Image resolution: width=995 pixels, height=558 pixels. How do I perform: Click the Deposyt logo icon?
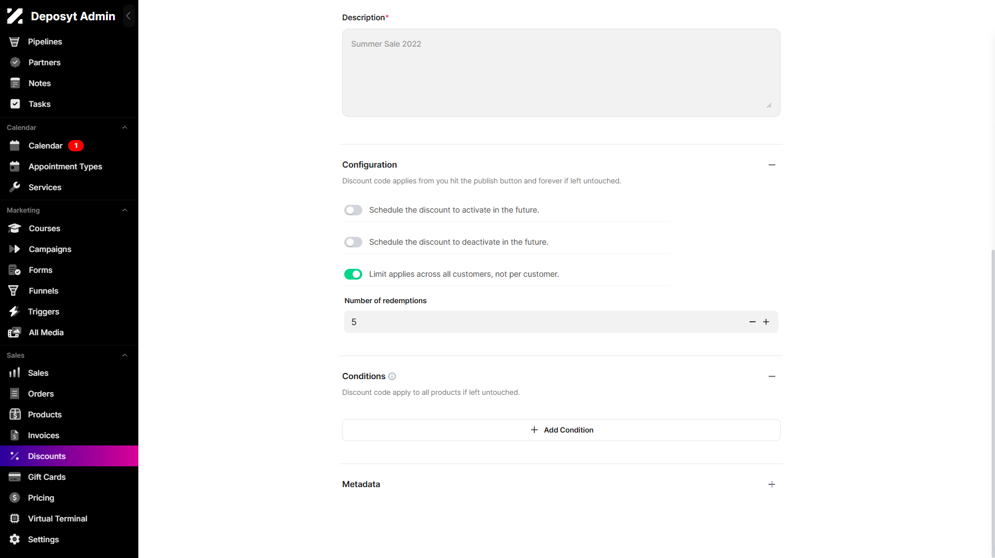15,16
